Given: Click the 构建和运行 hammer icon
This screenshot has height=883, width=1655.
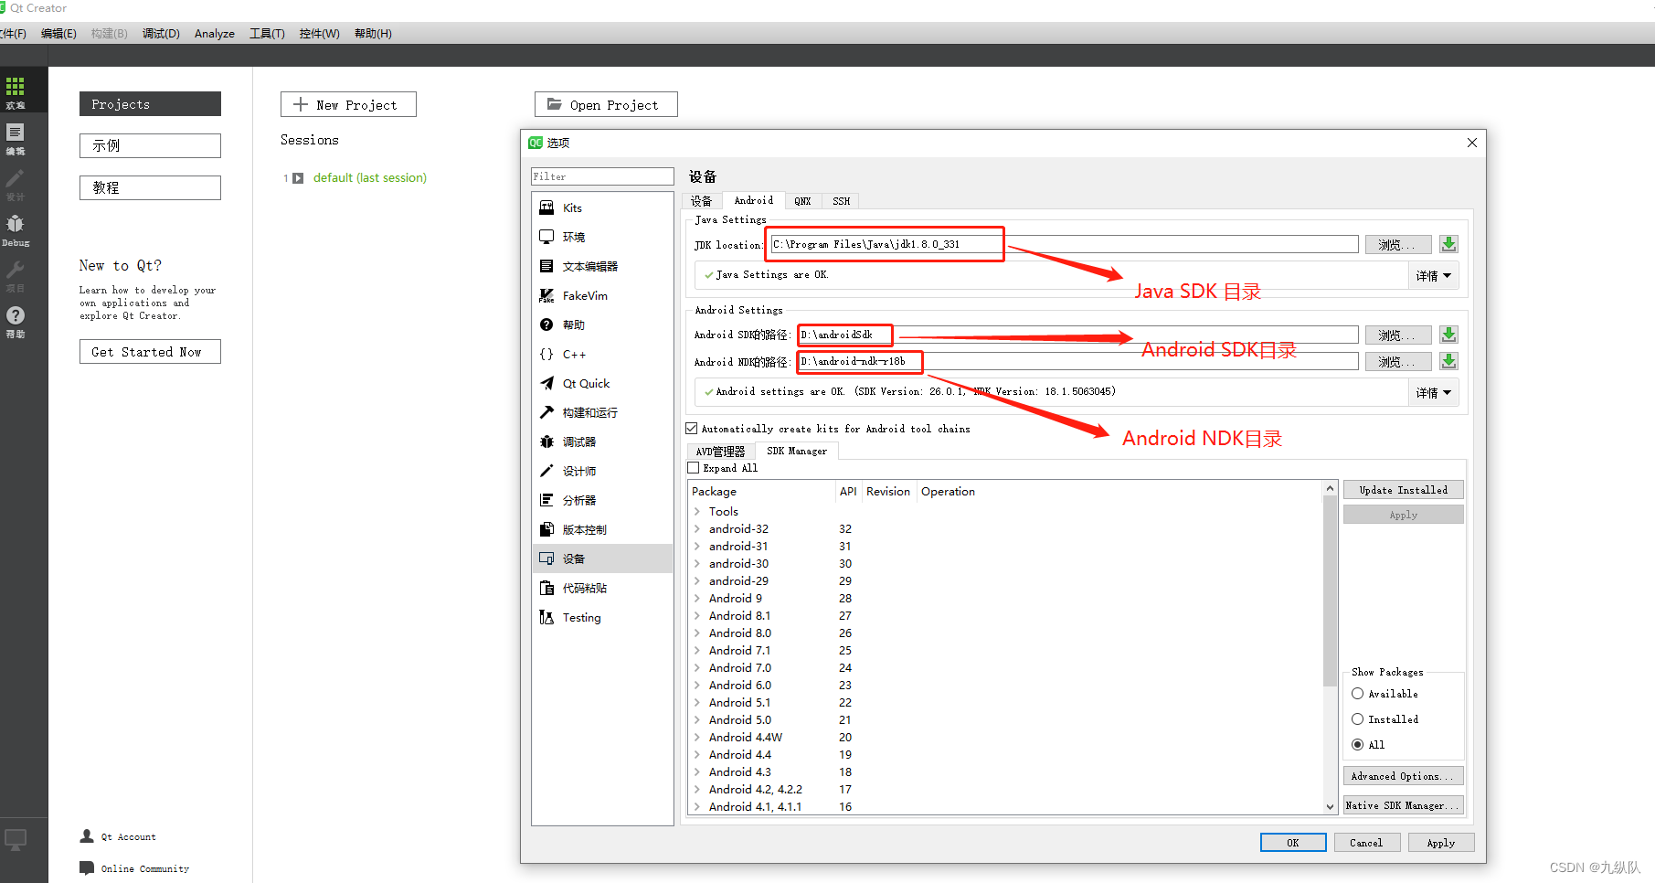Looking at the screenshot, I should pos(546,412).
